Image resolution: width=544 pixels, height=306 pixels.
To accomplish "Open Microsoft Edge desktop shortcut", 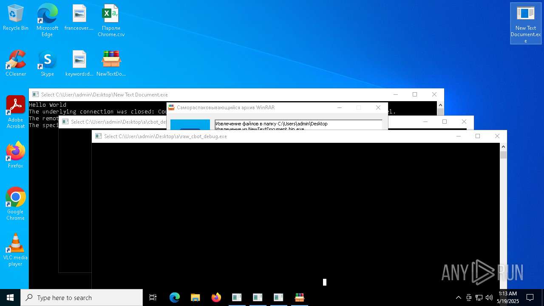I will (47, 20).
